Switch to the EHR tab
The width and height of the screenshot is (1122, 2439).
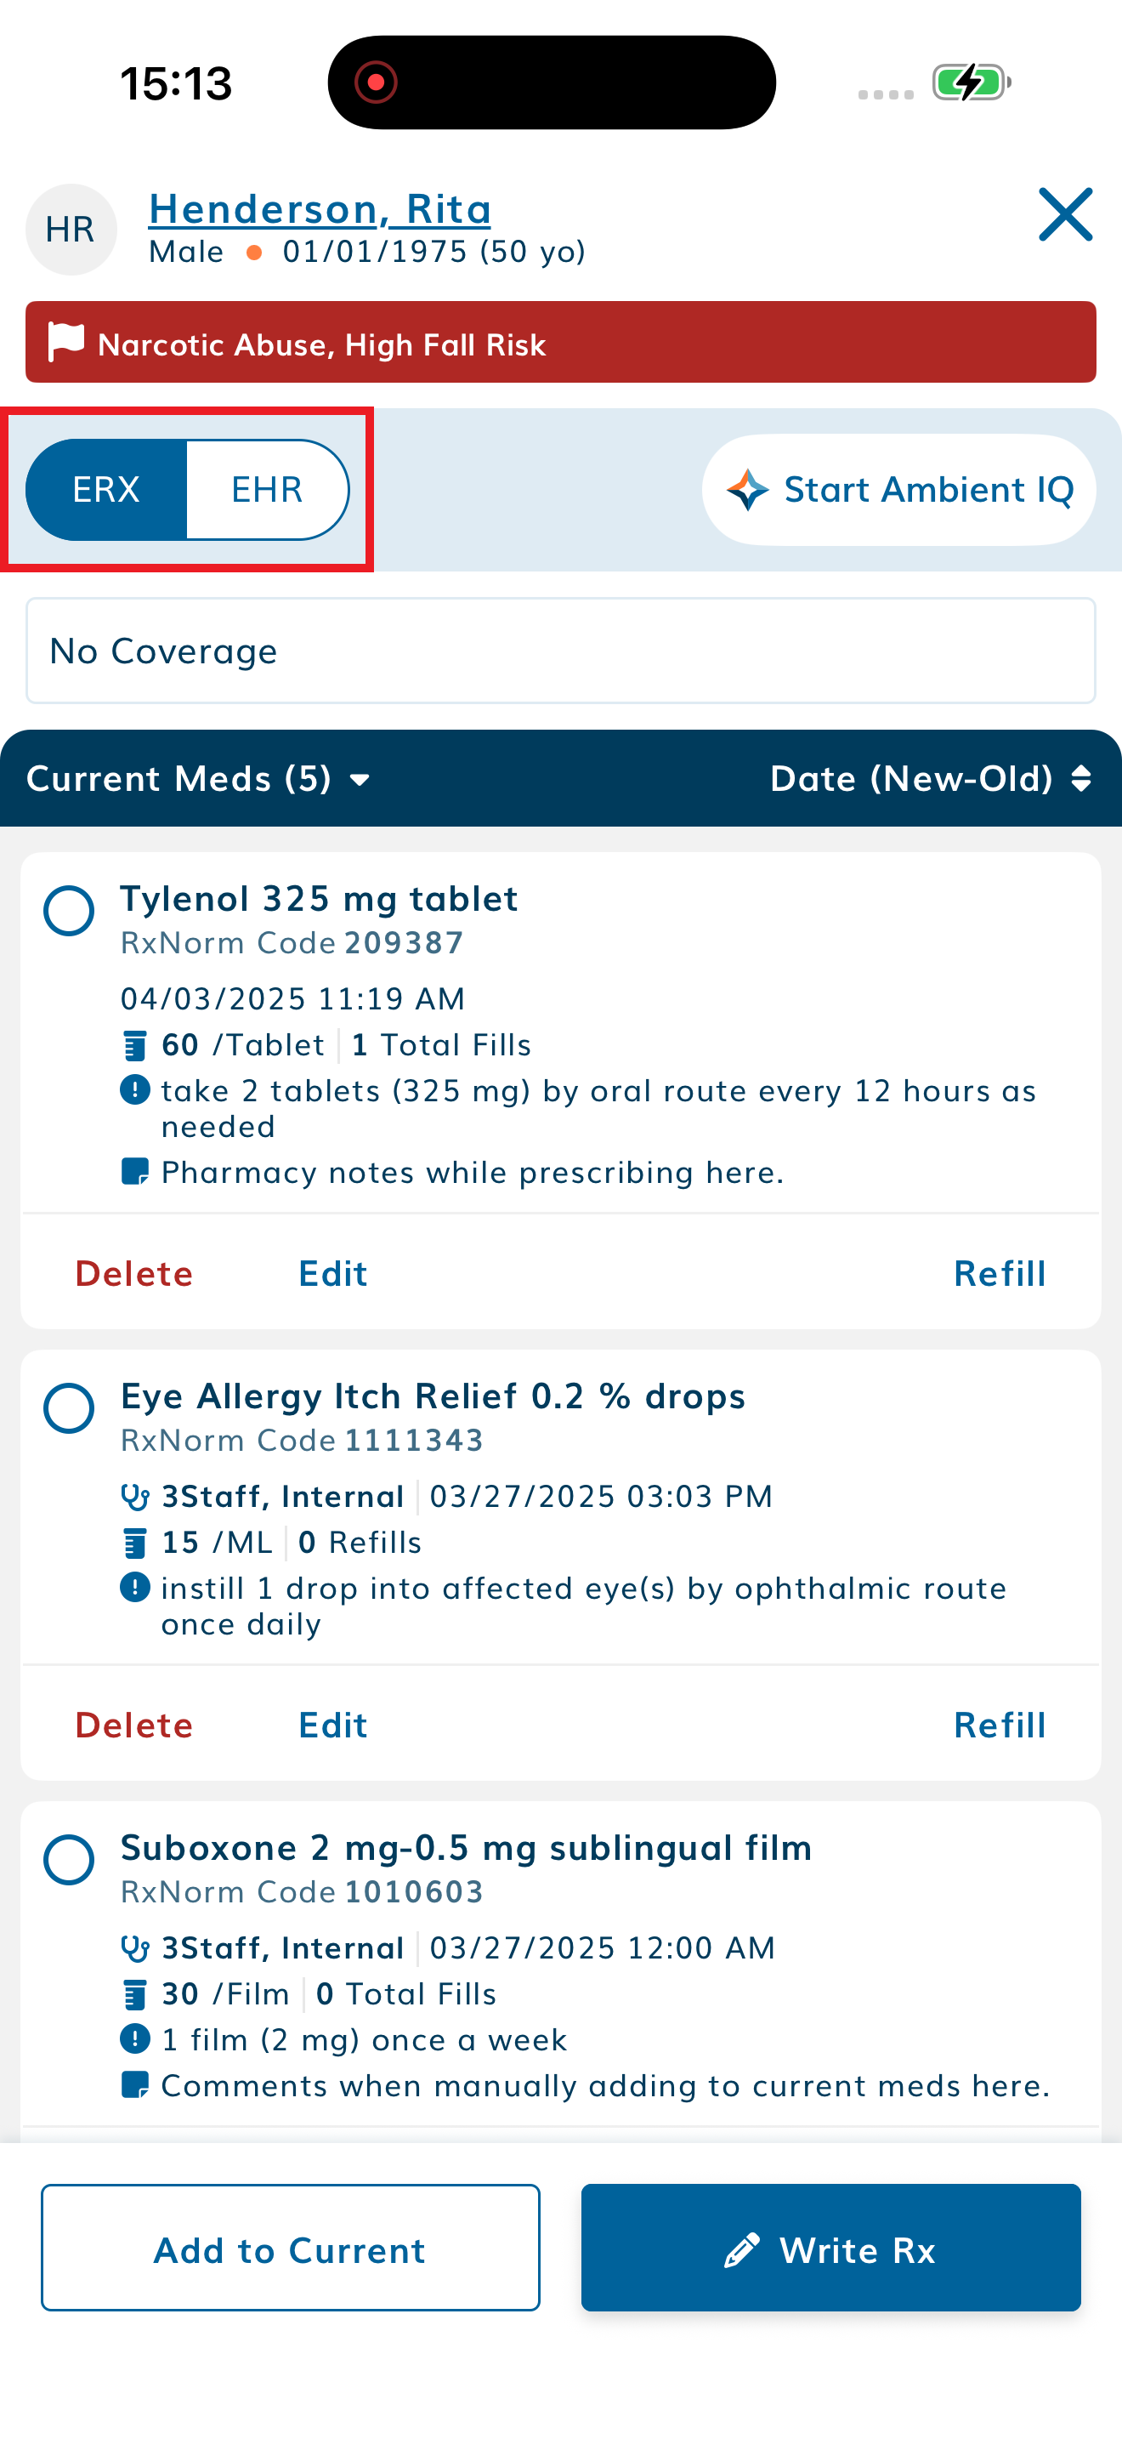pos(267,491)
